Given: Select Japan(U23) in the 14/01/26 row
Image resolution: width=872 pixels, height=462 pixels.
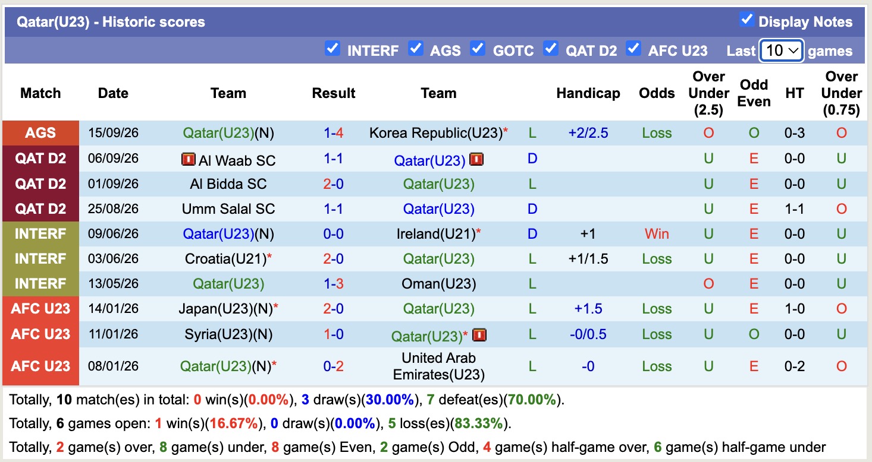Looking at the screenshot, I should point(216,309).
